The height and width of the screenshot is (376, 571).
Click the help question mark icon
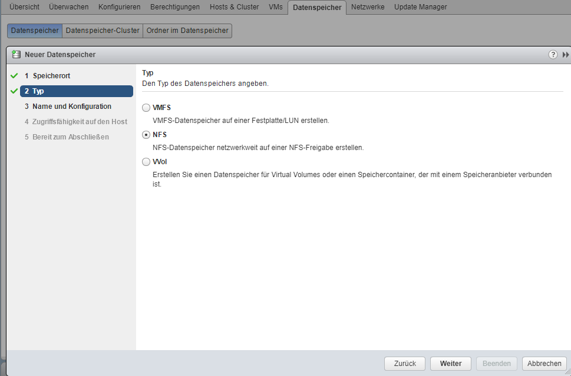553,55
